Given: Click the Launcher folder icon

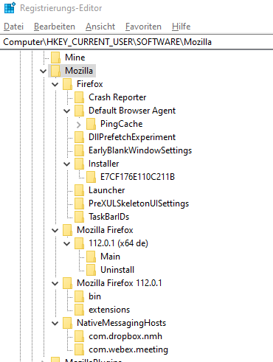Looking at the screenshot, I should click(79, 190).
